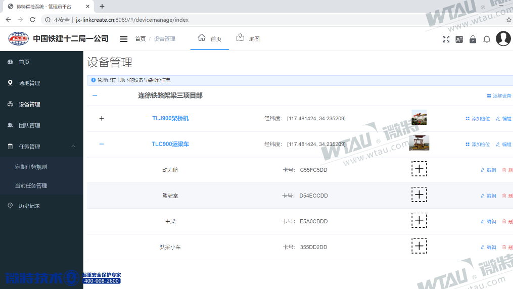Click the user avatar in top right
The image size is (513, 289).
pos(503,38)
